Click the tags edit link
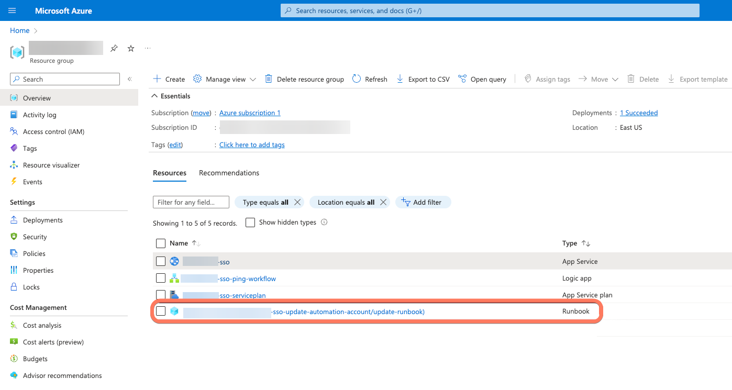 (x=175, y=144)
